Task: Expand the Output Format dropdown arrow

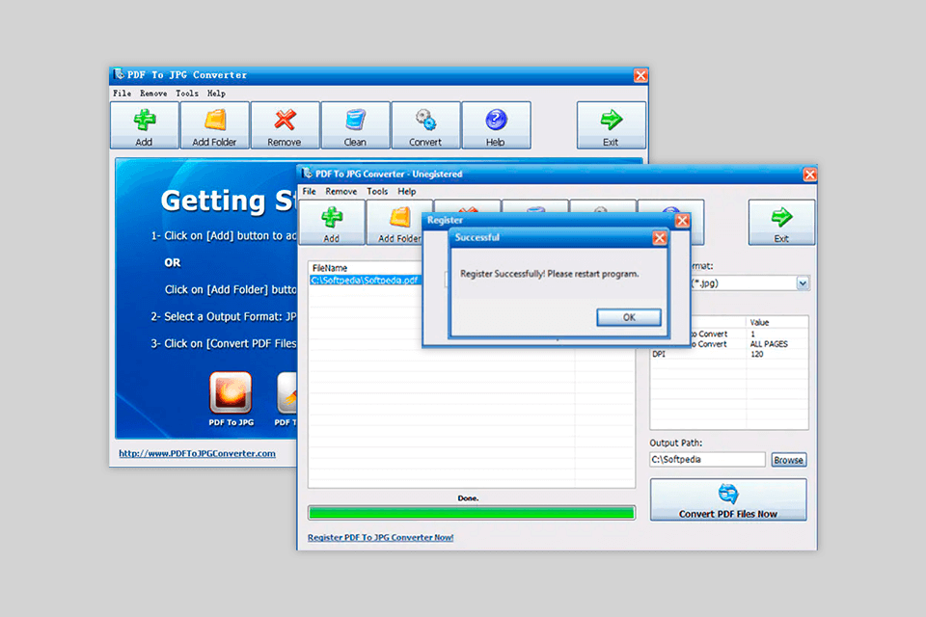Action: coord(803,283)
